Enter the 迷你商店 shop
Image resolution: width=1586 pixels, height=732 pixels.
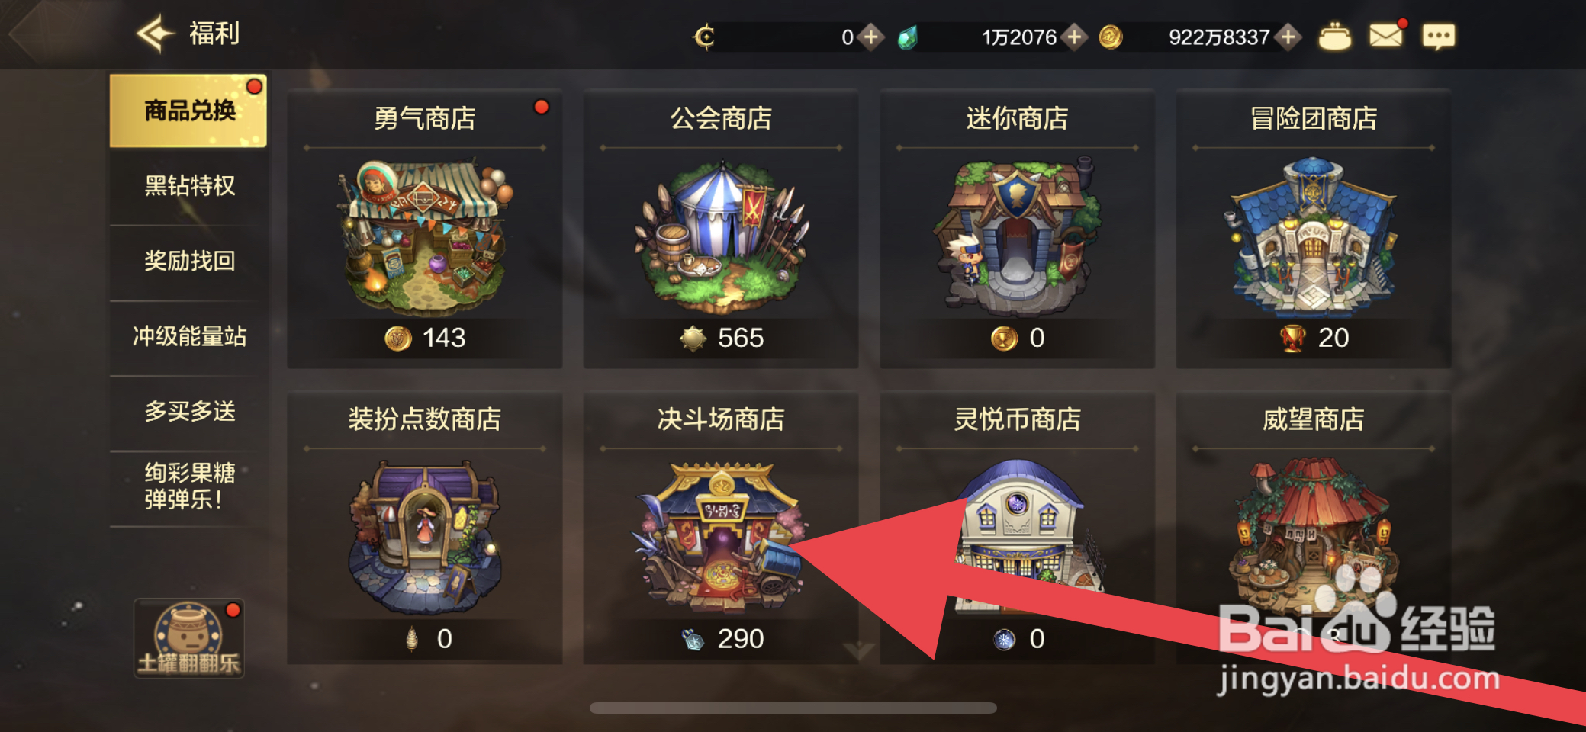(x=1017, y=230)
